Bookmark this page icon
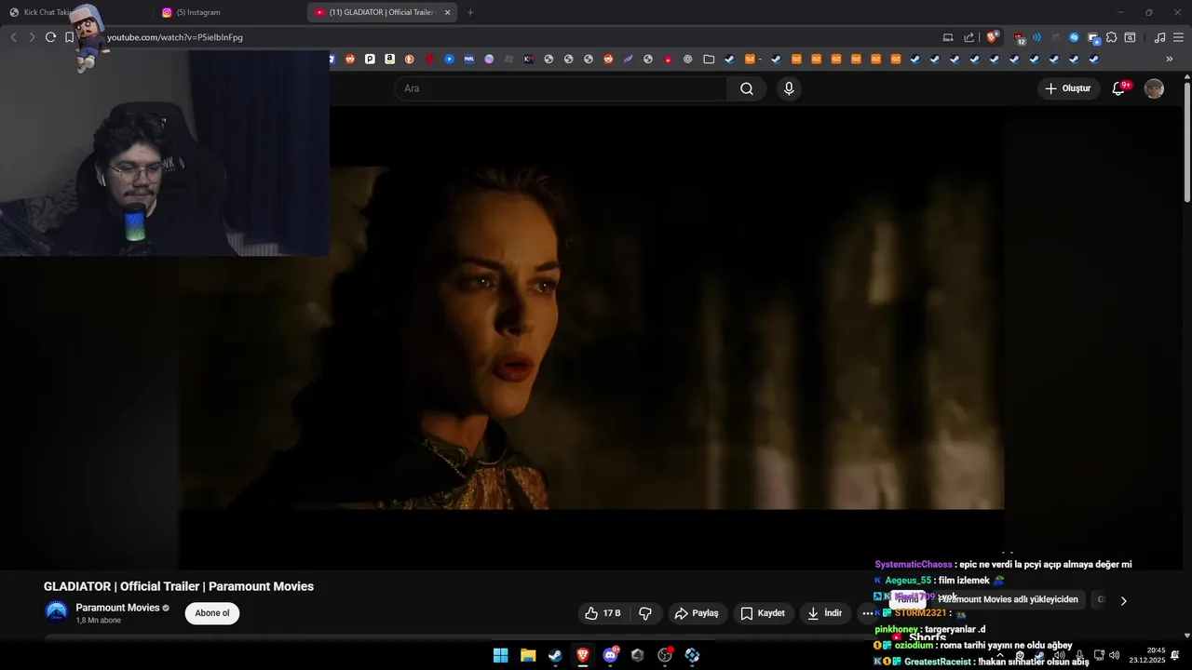Viewport: 1192px width, 670px height. (69, 37)
